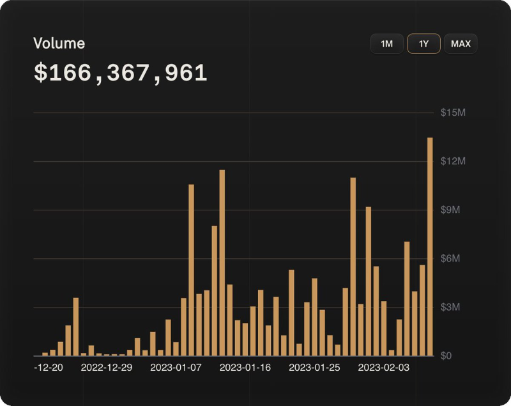The height and width of the screenshot is (406, 511).
Task: Click the $0 baseline axis label
Action: coord(447,356)
